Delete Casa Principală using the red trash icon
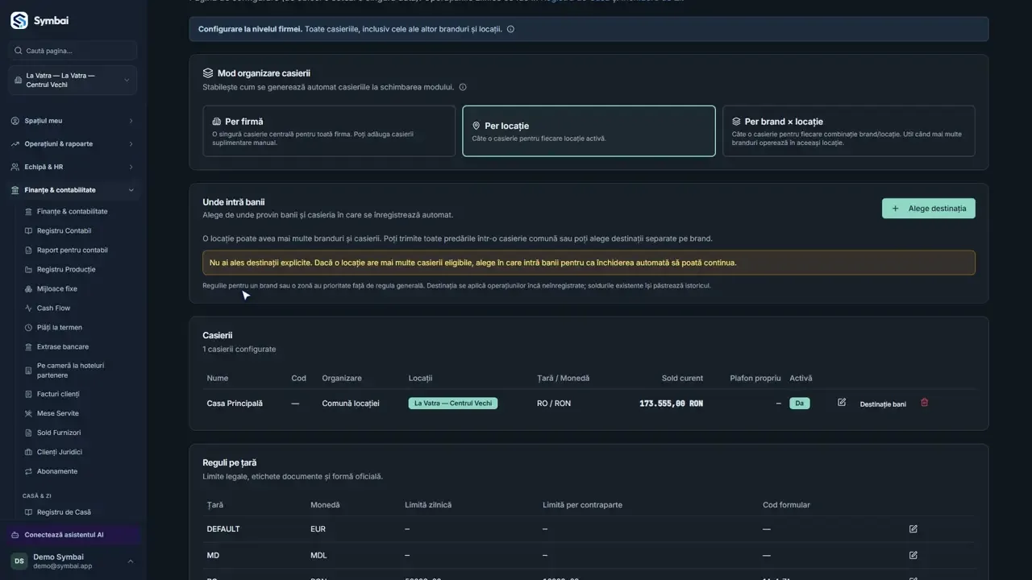This screenshot has height=580, width=1032. pyautogui.click(x=925, y=403)
